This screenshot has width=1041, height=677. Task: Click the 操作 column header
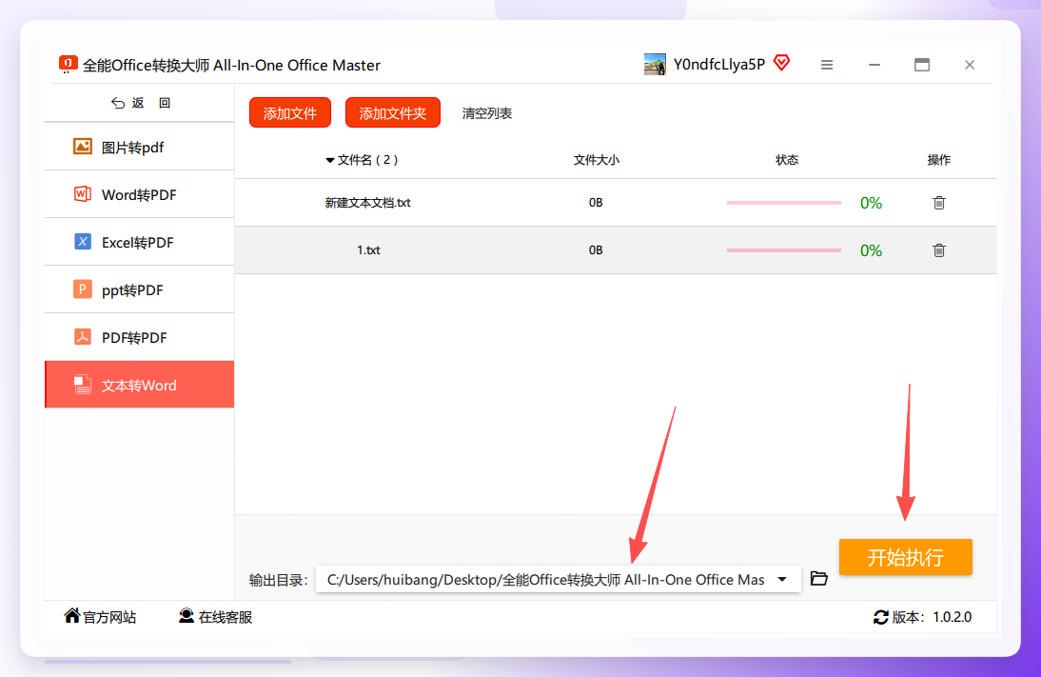point(939,160)
